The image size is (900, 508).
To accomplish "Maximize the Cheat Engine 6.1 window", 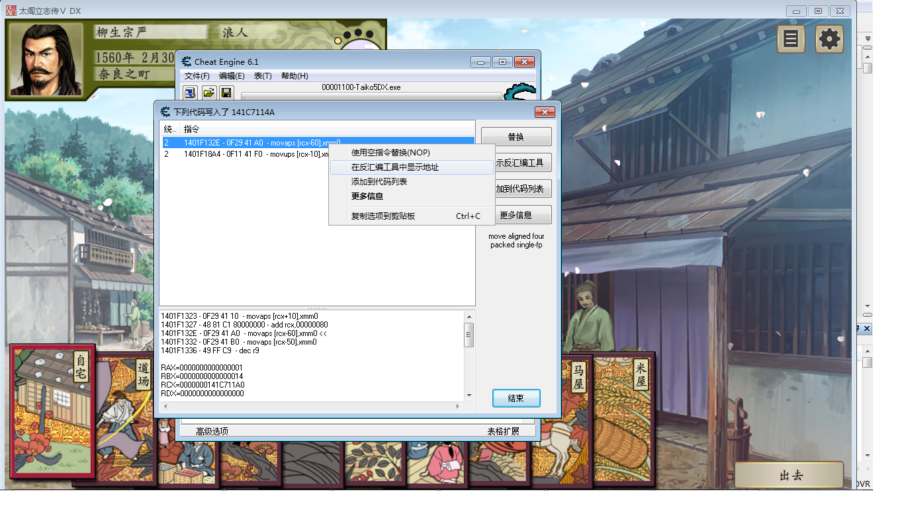I will [x=502, y=62].
